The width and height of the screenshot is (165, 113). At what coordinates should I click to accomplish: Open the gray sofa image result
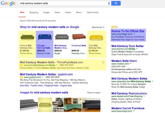(x=29, y=105)
